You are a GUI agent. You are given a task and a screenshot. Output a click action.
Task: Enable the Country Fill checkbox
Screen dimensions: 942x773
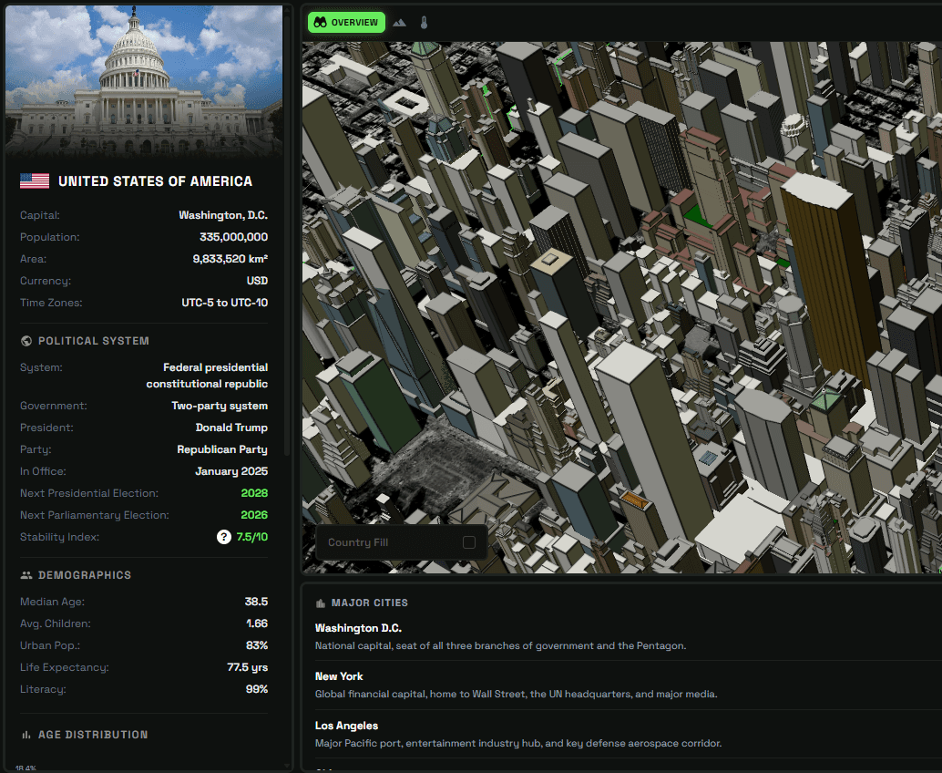click(x=469, y=542)
